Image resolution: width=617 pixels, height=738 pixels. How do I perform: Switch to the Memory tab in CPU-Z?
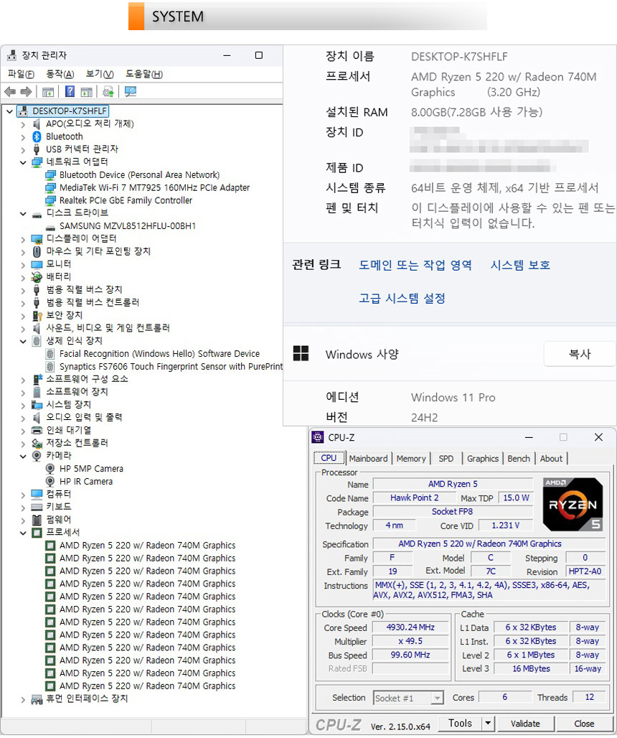click(410, 459)
